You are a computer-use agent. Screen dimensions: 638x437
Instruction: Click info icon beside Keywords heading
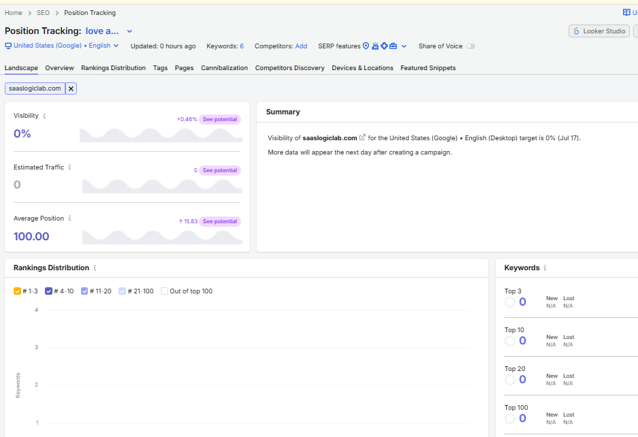[x=545, y=268]
